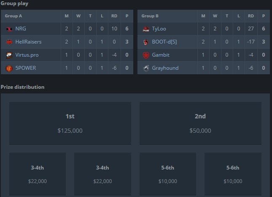Image resolution: width=272 pixels, height=197 pixels.
Task: Click the Group A table header
Action: coord(13,16)
